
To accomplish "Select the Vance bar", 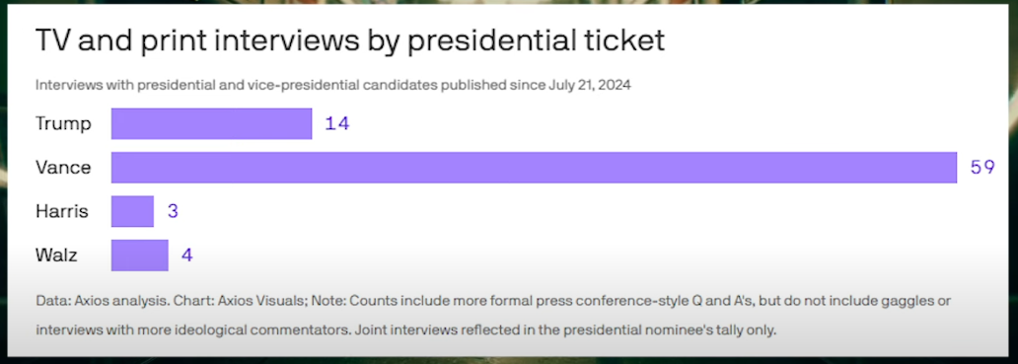I will point(535,168).
